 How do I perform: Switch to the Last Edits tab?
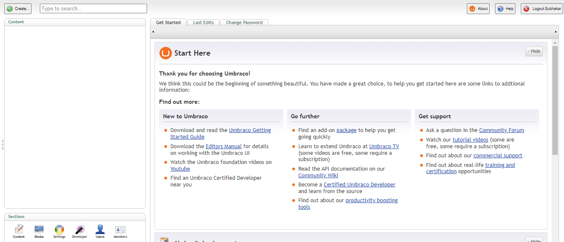pyautogui.click(x=203, y=22)
